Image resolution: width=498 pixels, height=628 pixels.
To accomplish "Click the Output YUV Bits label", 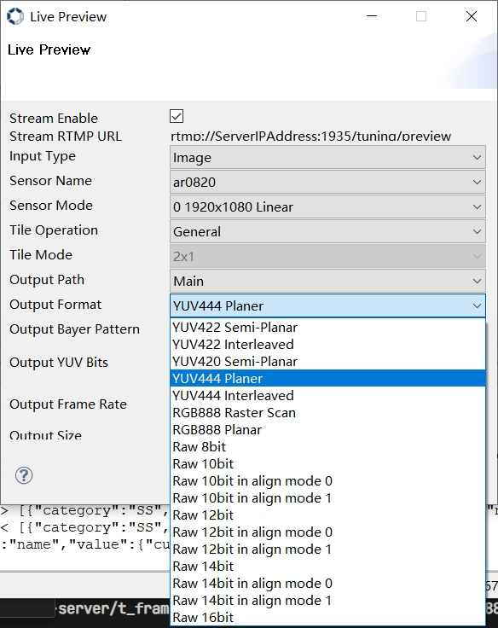I will [59, 363].
